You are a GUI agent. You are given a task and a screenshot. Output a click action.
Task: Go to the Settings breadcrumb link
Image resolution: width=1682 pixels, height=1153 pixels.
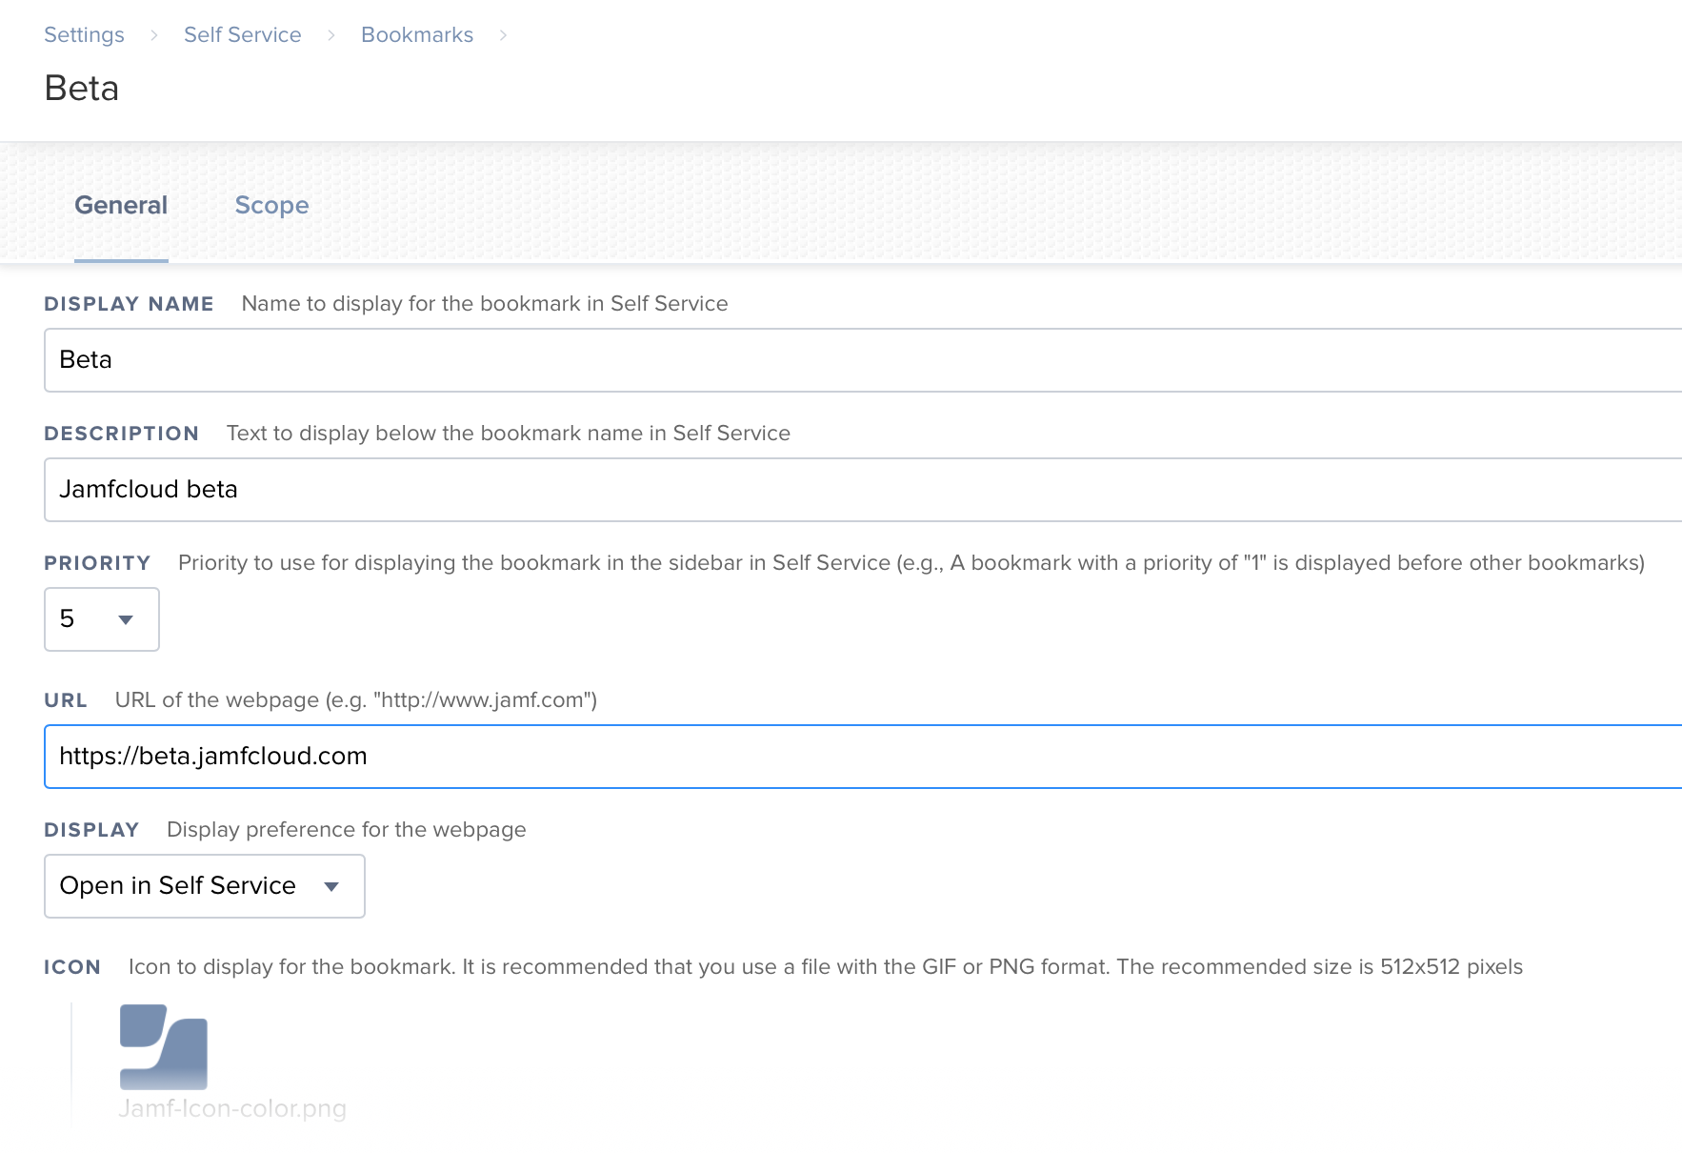coord(84,35)
